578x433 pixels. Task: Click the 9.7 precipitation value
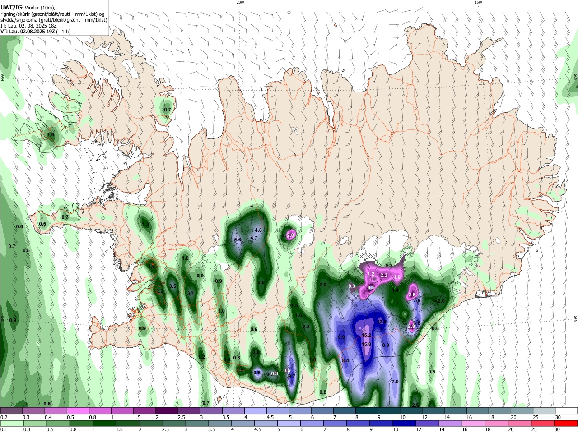pyautogui.click(x=292, y=376)
